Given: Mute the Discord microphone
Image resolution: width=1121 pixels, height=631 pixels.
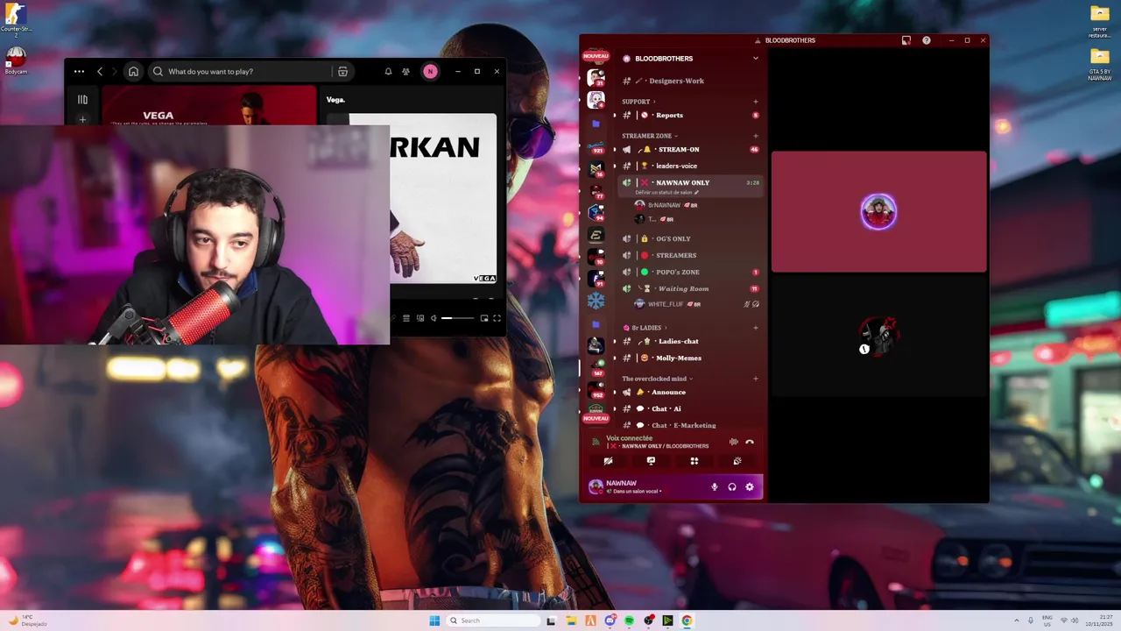Looking at the screenshot, I should pyautogui.click(x=715, y=487).
